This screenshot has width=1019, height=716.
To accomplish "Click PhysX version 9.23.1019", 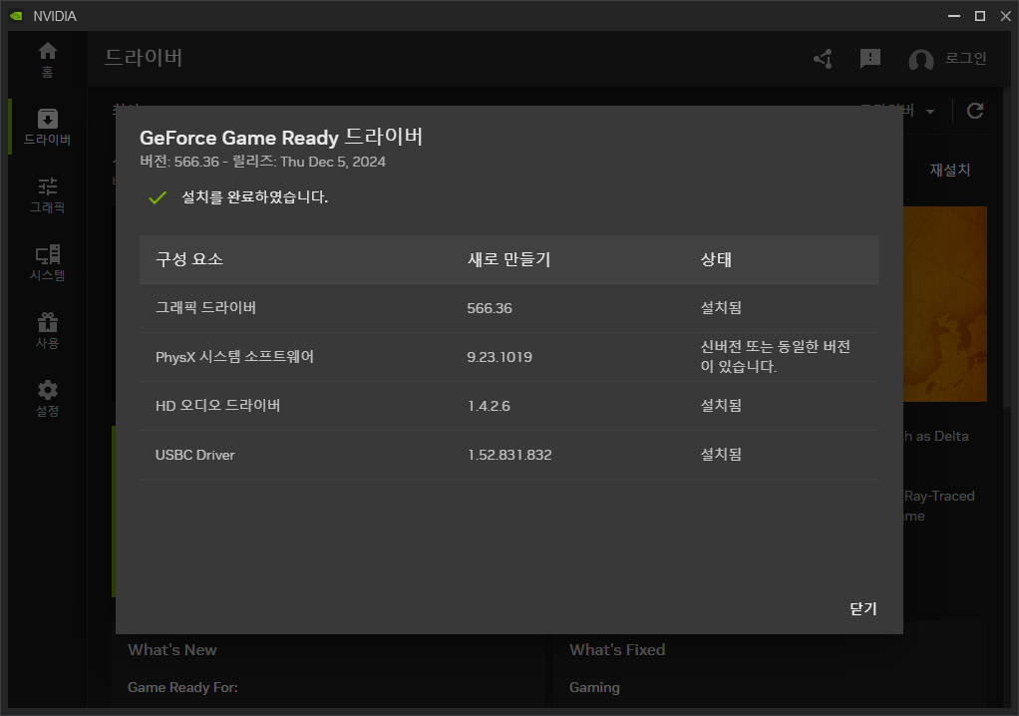I will point(500,357).
